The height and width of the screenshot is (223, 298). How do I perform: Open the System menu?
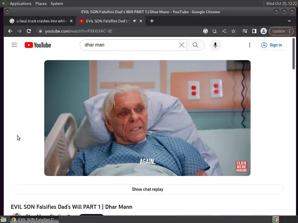[57, 3]
